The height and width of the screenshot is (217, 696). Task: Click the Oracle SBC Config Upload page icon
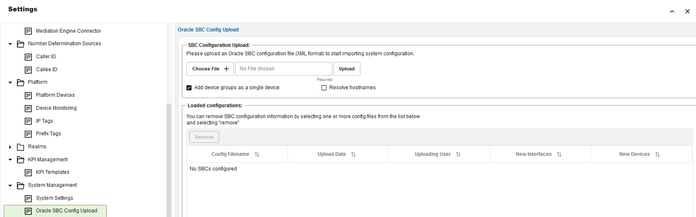28,211
